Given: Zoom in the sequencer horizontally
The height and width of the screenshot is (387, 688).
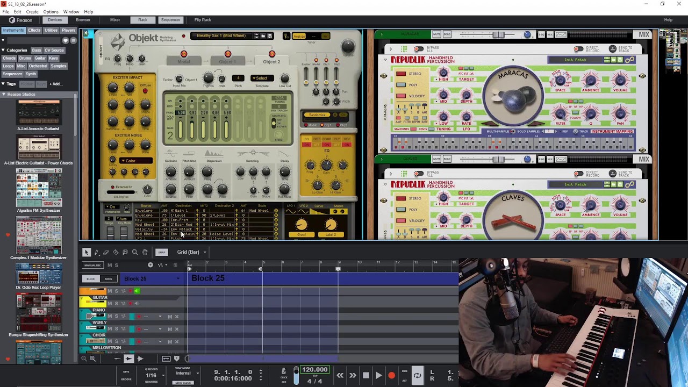Looking at the screenshot, I should [x=92, y=359].
